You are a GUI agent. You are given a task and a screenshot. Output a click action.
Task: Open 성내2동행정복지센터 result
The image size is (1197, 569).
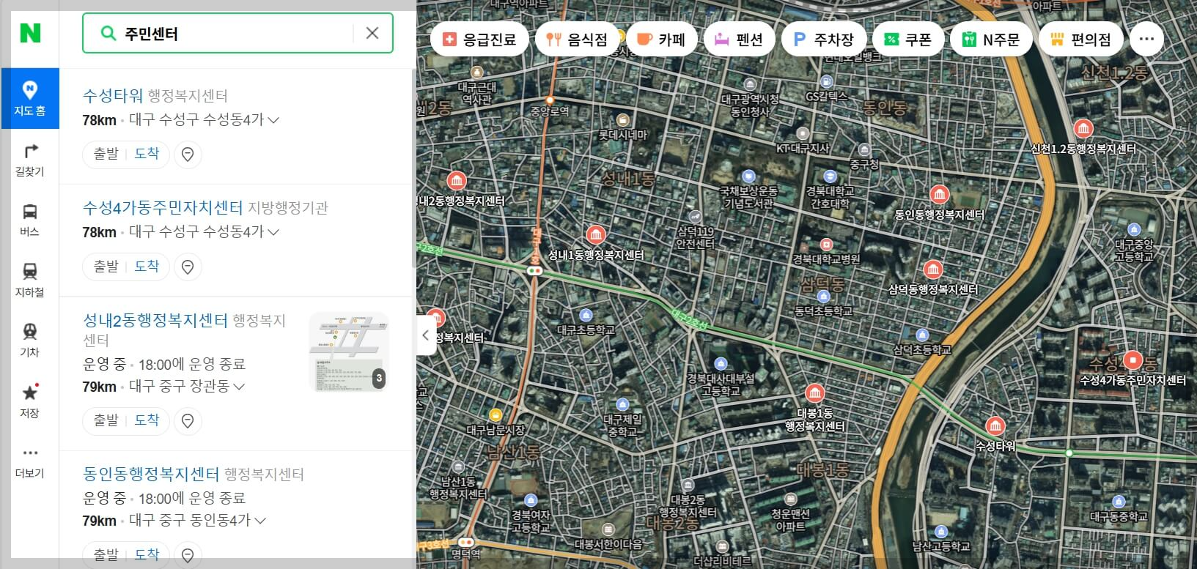pyautogui.click(x=155, y=321)
